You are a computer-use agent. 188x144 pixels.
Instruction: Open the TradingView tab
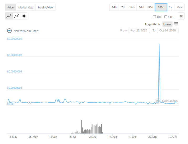pos(45,7)
